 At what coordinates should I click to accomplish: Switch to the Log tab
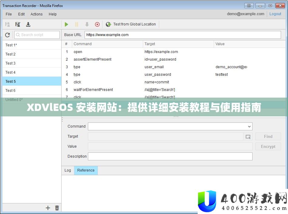coord(68,170)
